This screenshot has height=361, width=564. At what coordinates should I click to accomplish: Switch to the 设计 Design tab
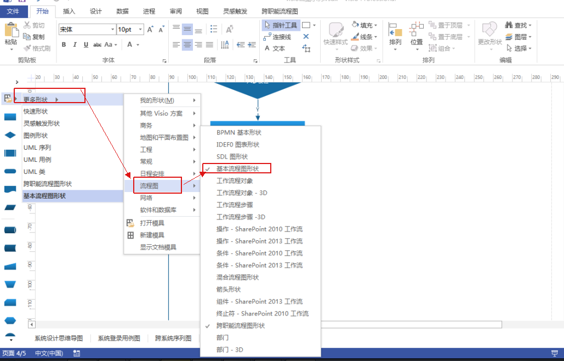tap(96, 11)
